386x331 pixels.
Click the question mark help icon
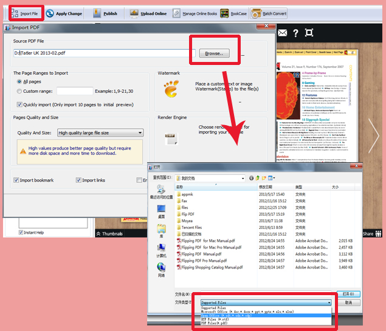coord(295,33)
